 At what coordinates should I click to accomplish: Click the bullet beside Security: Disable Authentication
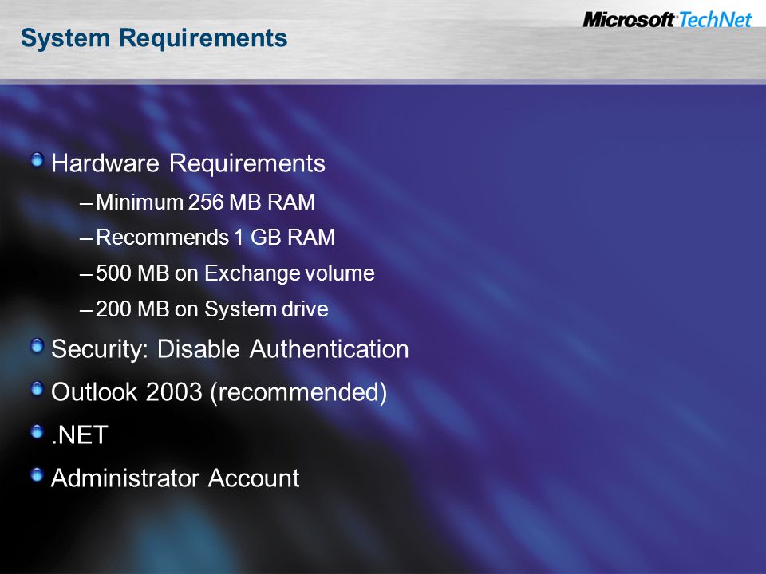[x=38, y=346]
